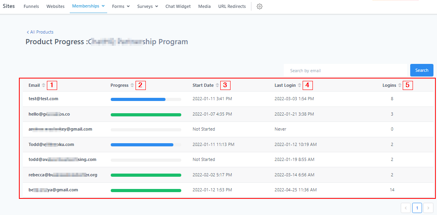
Task: Select page 1 in pagination
Action: click(x=417, y=208)
